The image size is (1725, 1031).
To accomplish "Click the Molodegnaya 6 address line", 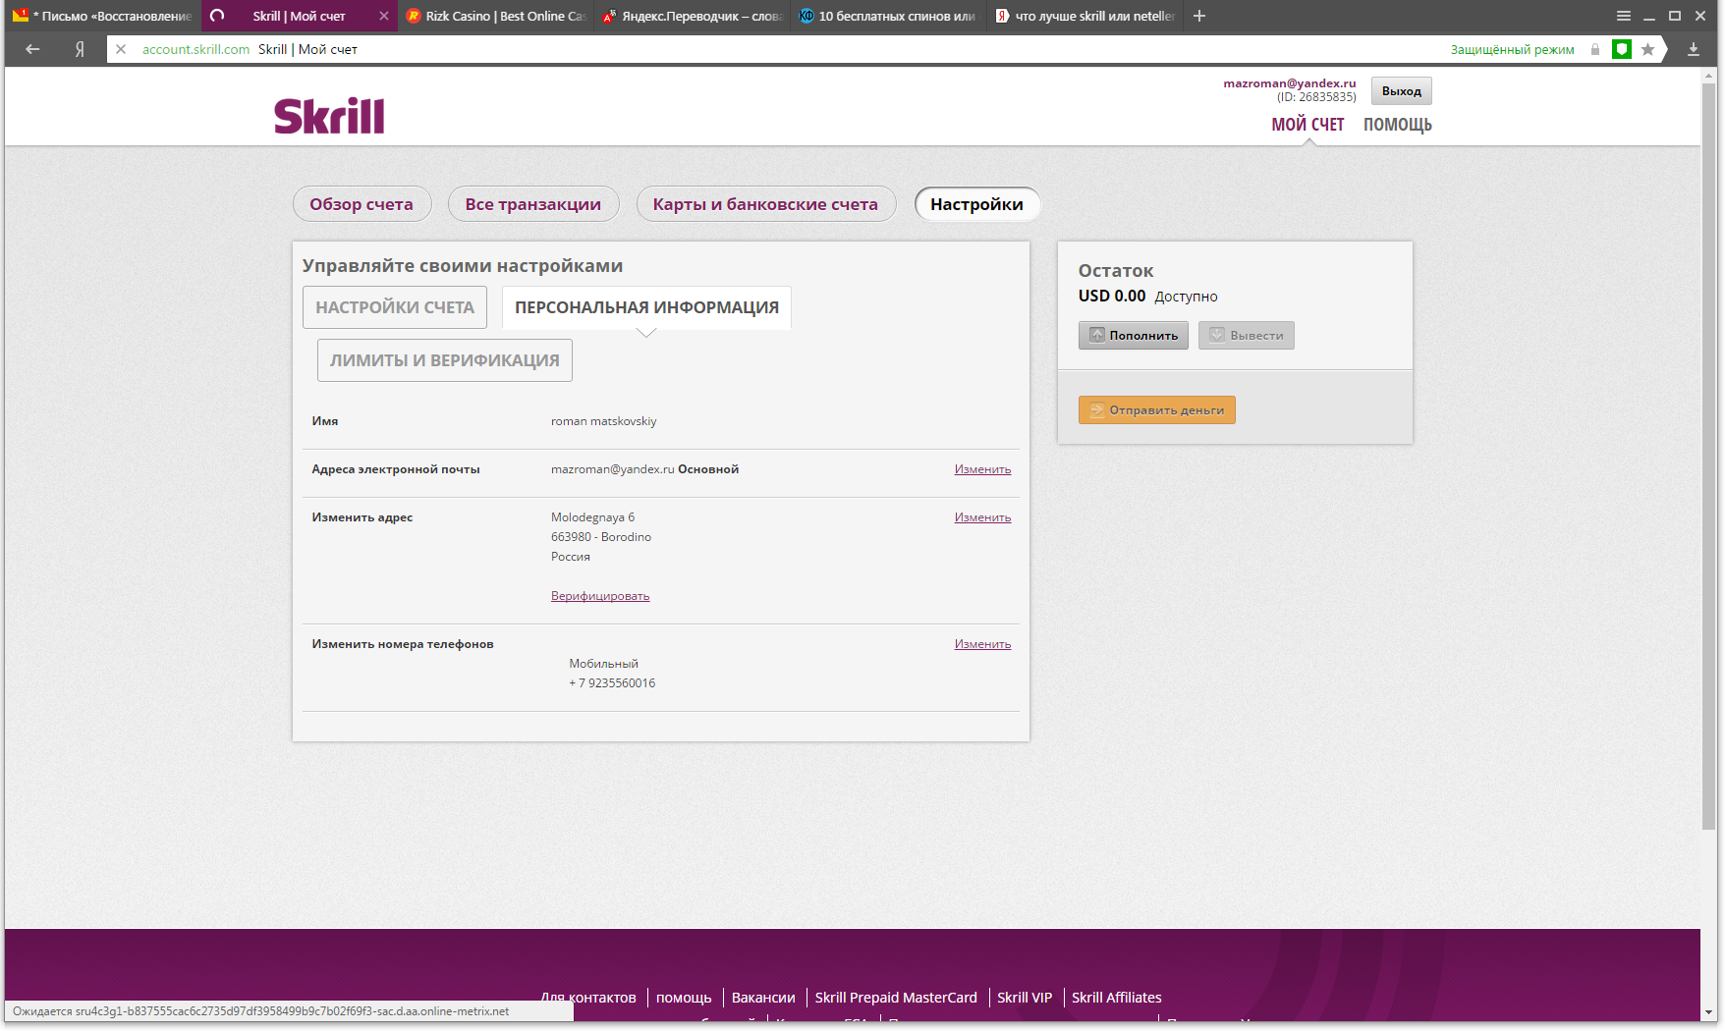I will tap(592, 517).
